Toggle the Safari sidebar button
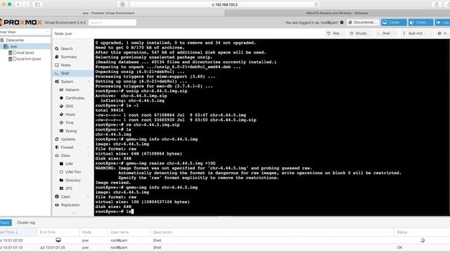The width and height of the screenshot is (450, 253). tap(37, 4)
